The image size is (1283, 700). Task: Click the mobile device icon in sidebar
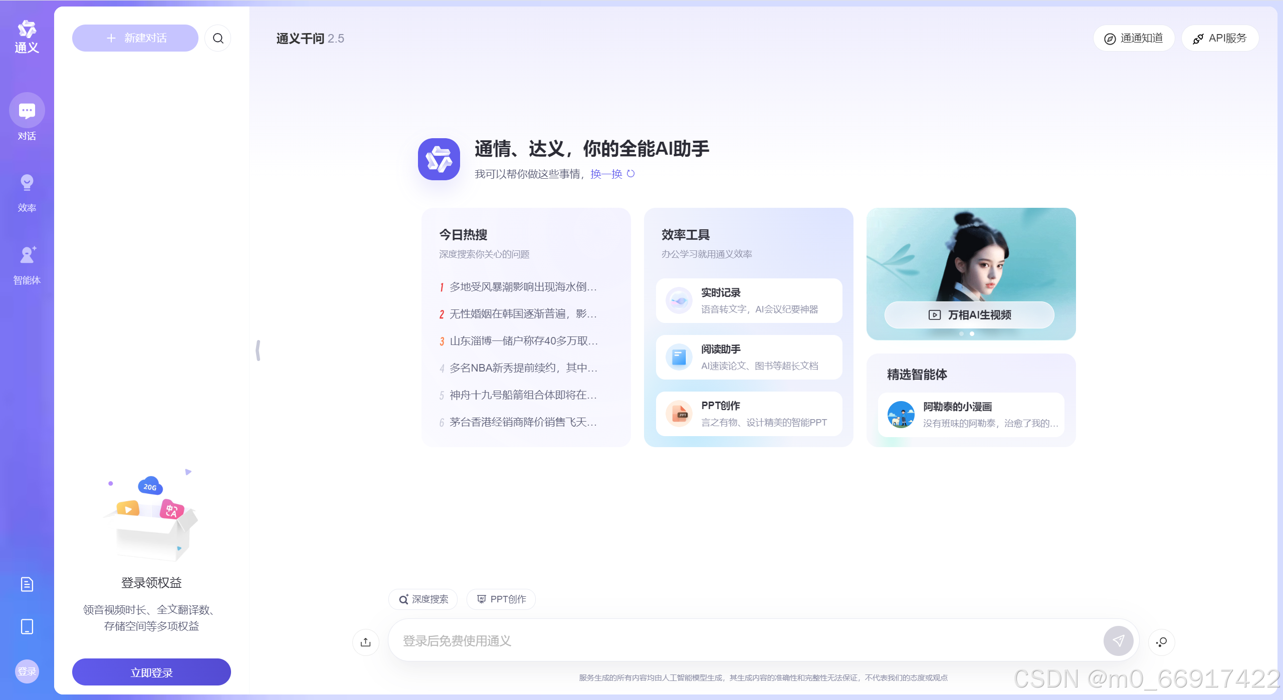[27, 626]
